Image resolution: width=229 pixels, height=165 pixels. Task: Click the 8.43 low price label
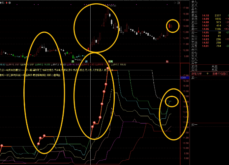coord(79,60)
